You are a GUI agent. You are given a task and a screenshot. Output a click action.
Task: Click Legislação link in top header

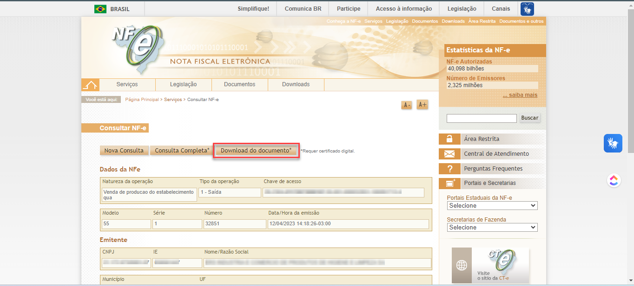coord(397,21)
